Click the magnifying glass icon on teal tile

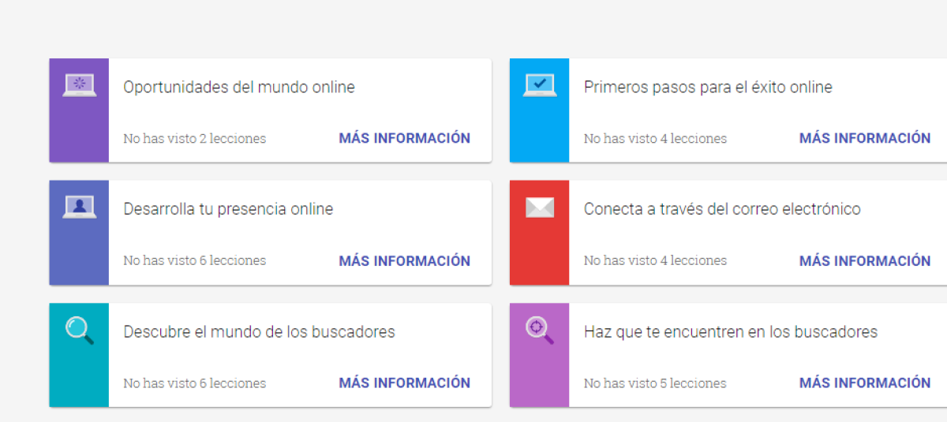pos(79,330)
